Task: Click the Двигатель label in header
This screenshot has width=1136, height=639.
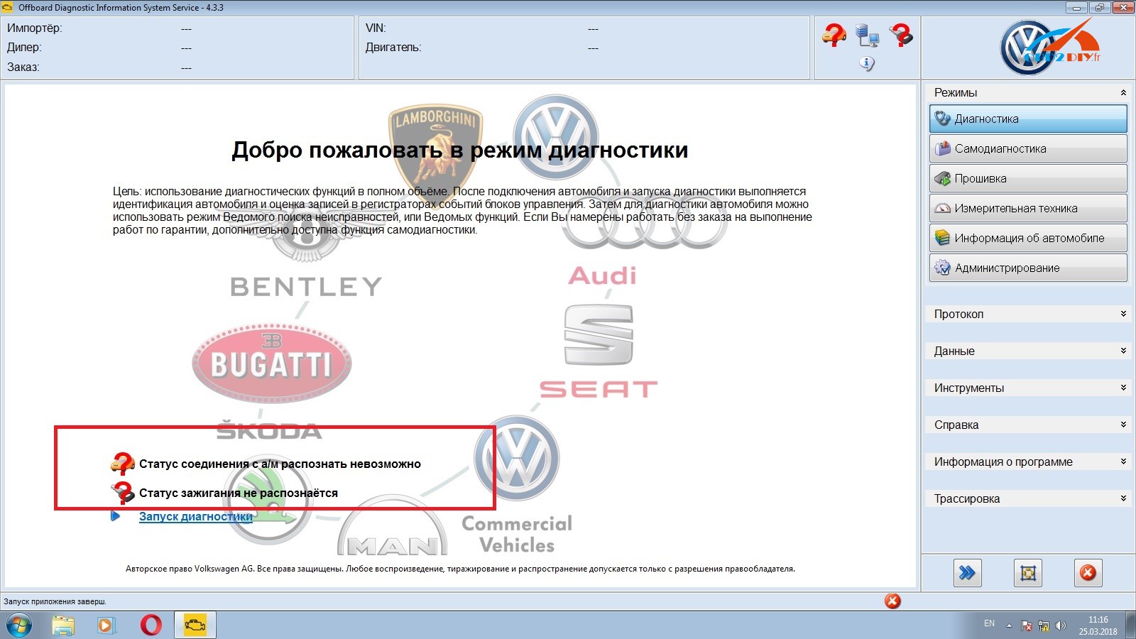Action: (393, 48)
